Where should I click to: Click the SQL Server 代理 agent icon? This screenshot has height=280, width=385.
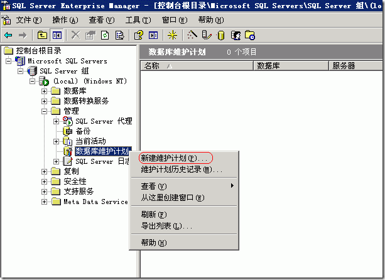click(x=68, y=121)
